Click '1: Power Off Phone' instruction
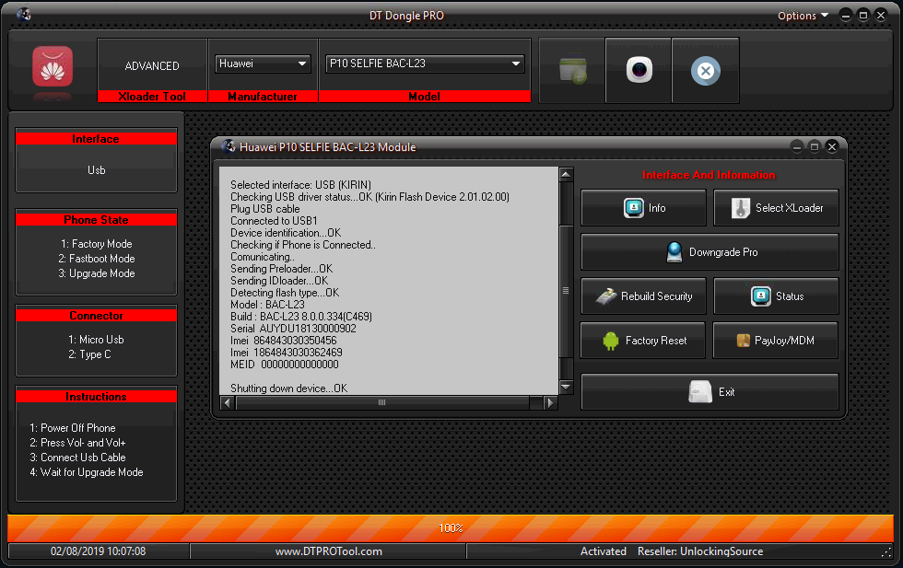 [x=73, y=428]
